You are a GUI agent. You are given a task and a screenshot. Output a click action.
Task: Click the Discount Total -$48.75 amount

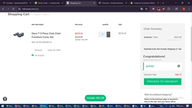coord(178,74)
